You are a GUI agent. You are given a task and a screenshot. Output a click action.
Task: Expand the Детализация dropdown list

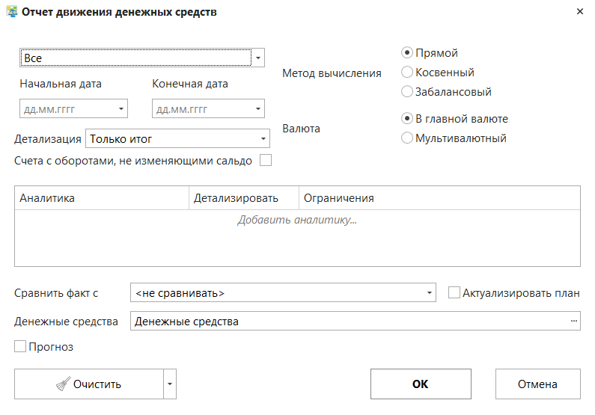tap(263, 139)
